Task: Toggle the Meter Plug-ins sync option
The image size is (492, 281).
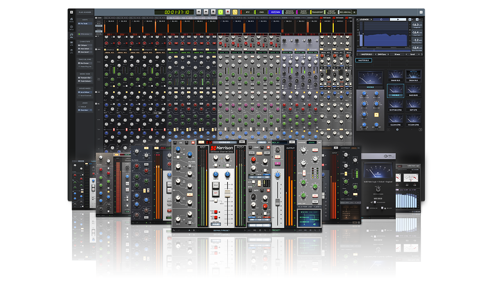Action: click(x=84, y=66)
